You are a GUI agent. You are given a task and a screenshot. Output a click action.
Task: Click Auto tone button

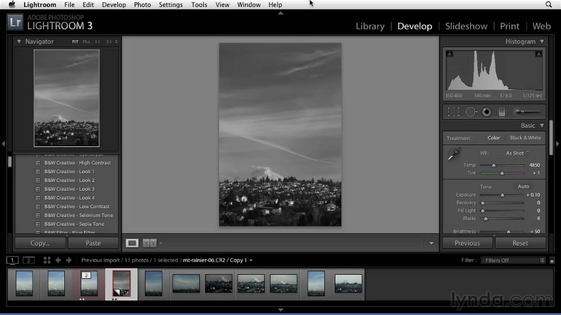click(524, 187)
